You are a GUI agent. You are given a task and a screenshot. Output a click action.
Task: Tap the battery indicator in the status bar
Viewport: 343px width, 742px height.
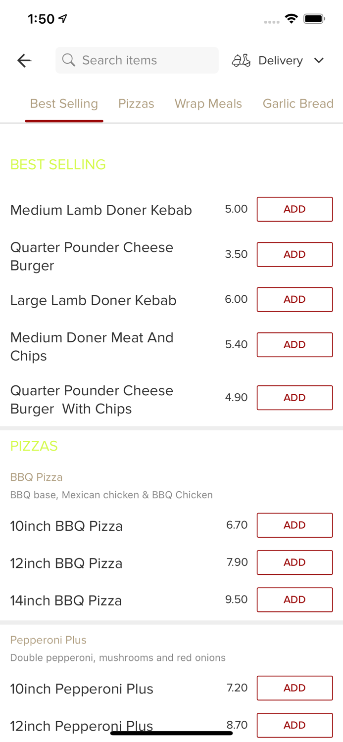[314, 18]
